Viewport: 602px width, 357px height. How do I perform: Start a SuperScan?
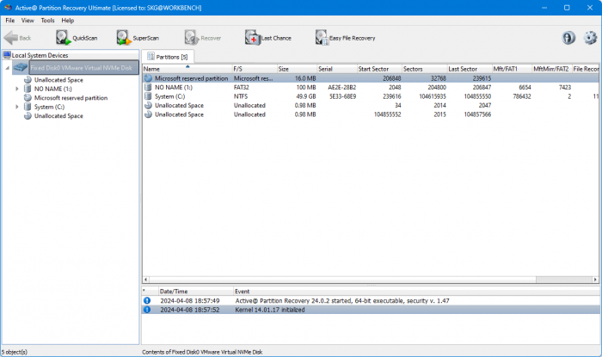coord(138,38)
